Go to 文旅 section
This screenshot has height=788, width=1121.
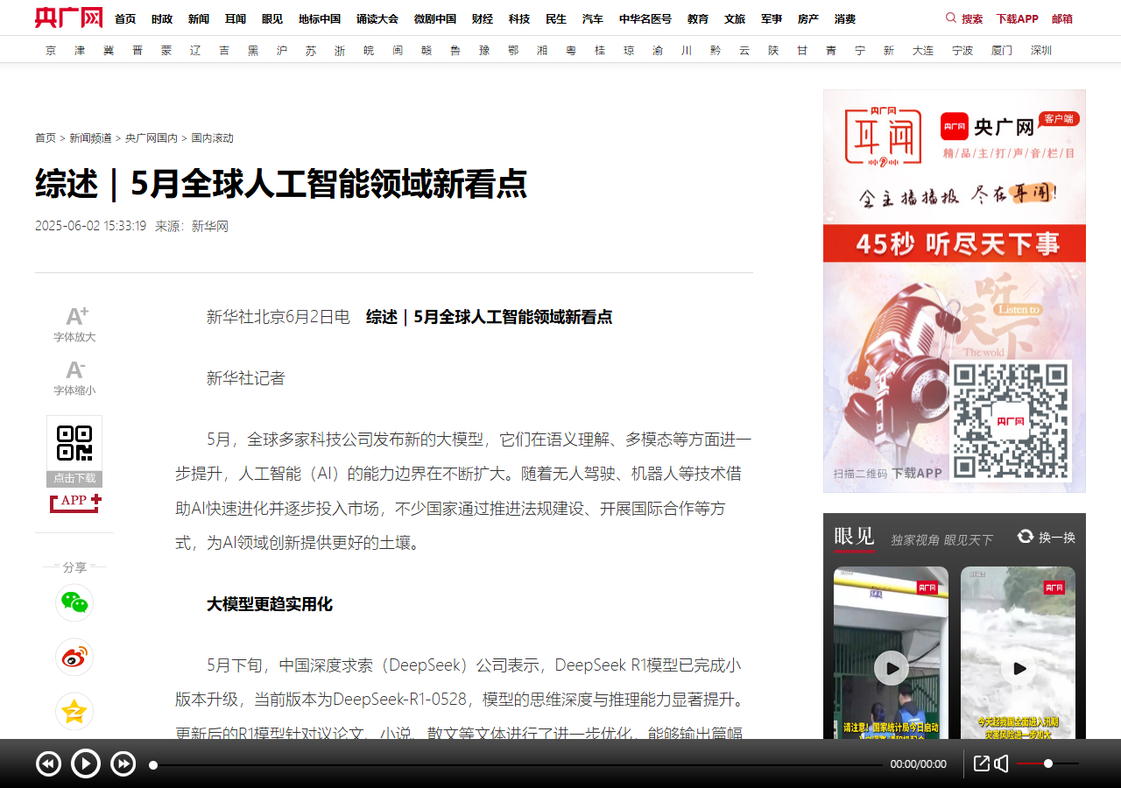click(735, 18)
